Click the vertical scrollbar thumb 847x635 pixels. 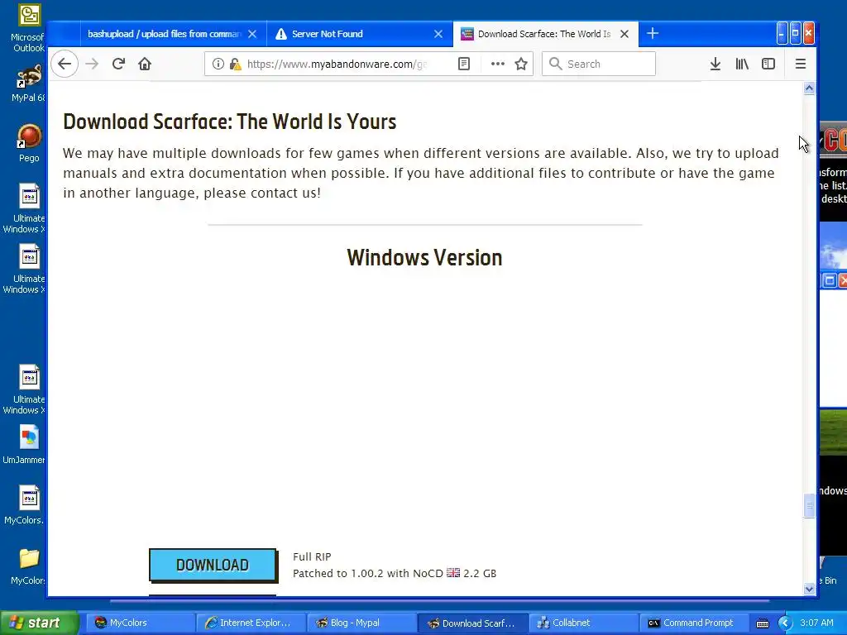point(809,506)
